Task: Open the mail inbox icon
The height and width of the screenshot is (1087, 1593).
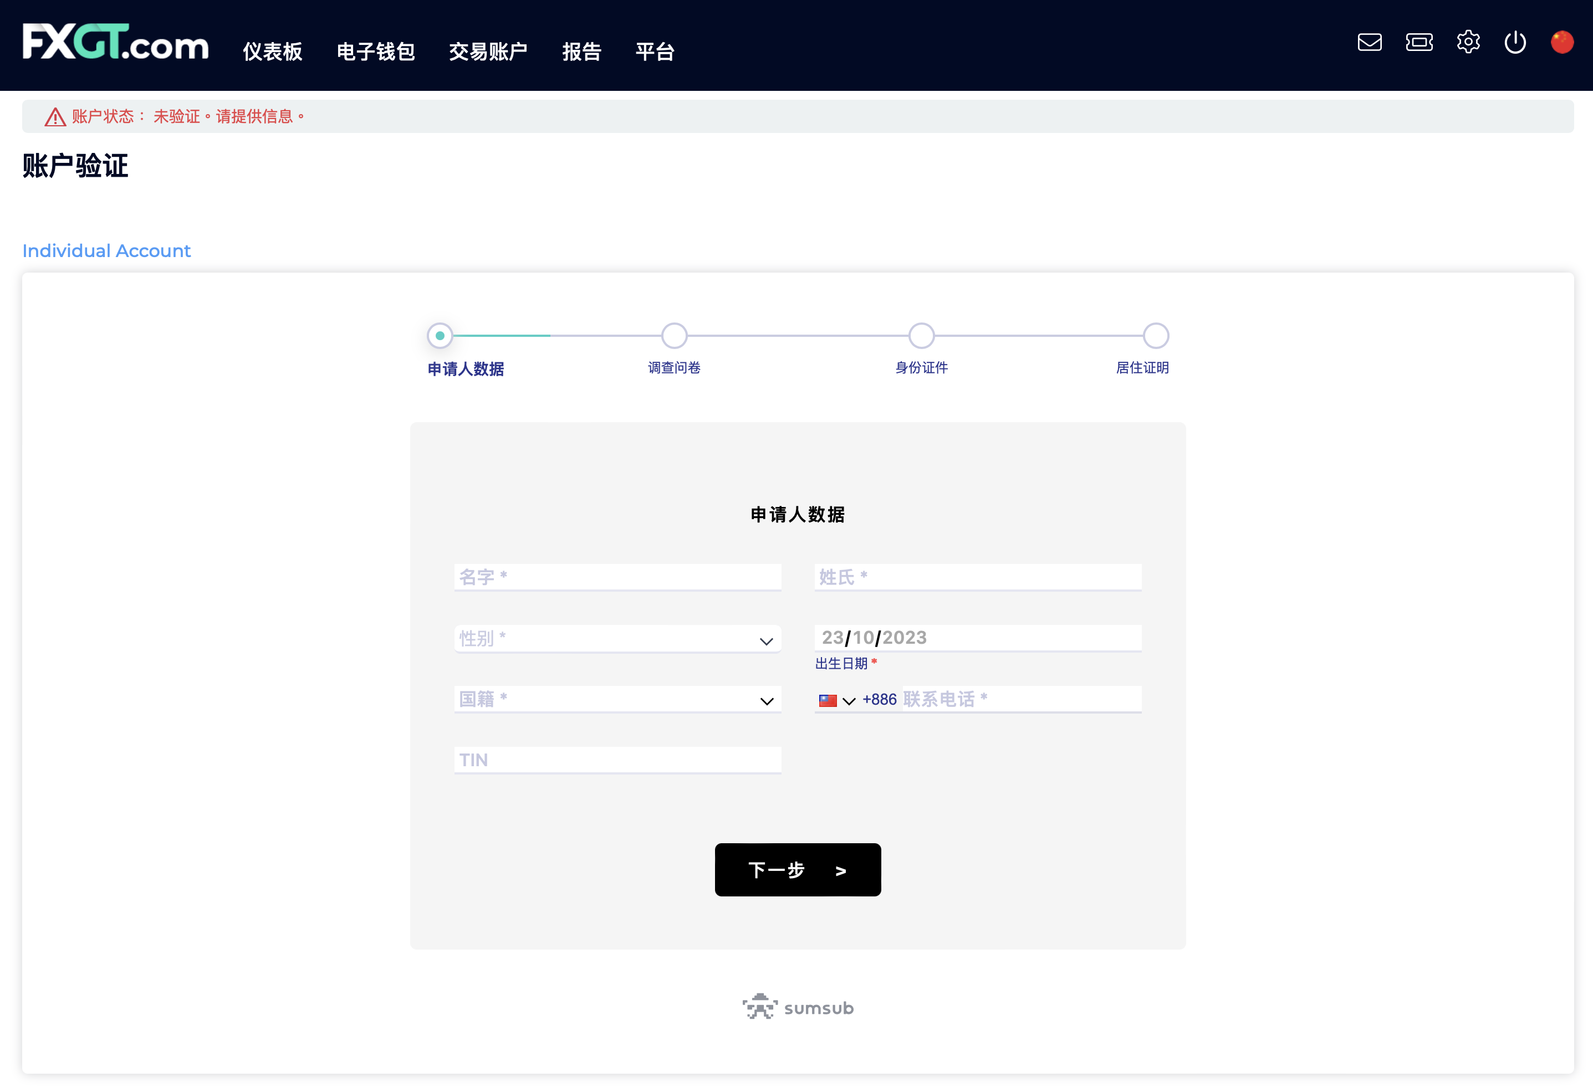Action: tap(1370, 43)
